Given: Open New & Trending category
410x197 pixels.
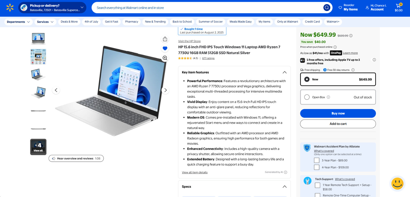Looking at the screenshot, I should [155, 22].
